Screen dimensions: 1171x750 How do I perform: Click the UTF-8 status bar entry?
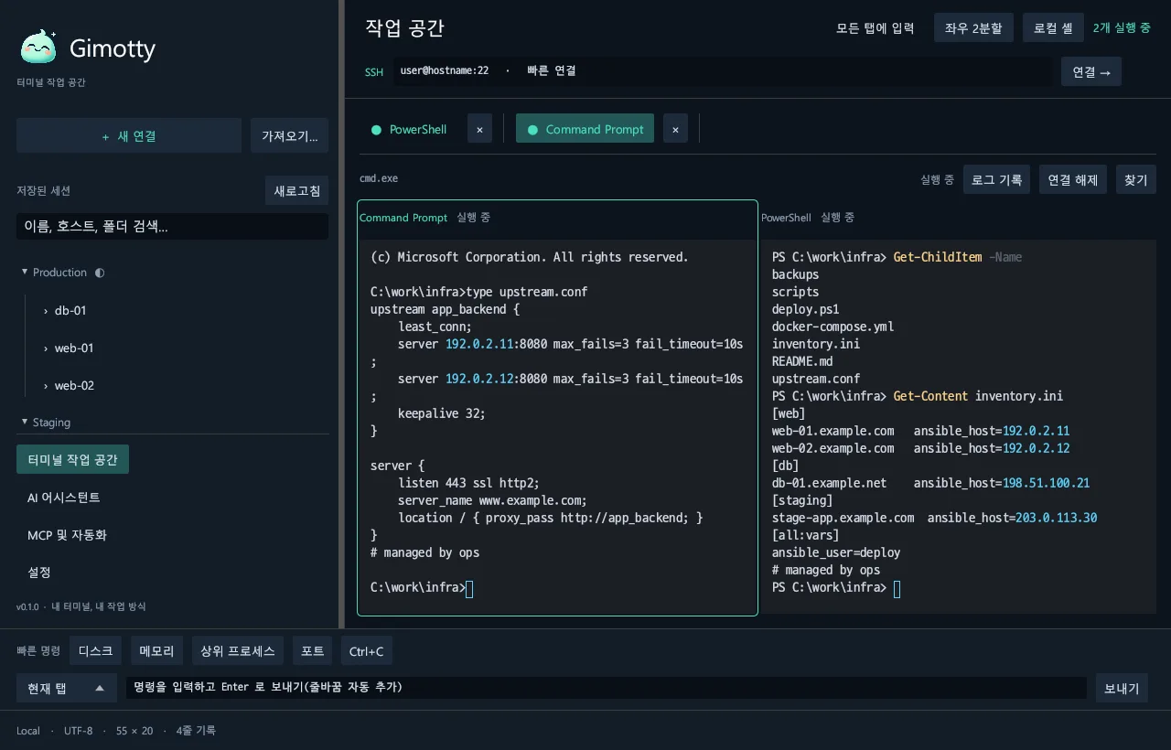pyautogui.click(x=78, y=731)
